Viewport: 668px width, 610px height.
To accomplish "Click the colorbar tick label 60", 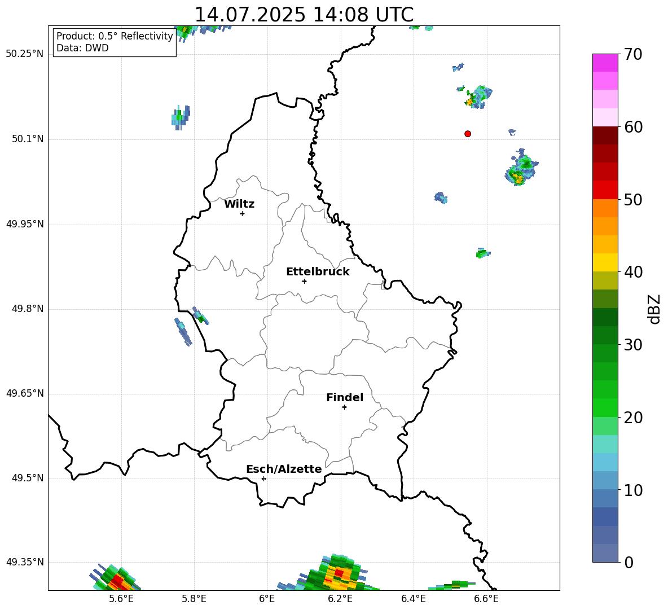I will click(x=634, y=127).
